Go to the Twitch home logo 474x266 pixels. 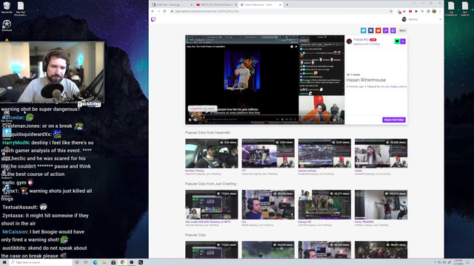pos(153,19)
